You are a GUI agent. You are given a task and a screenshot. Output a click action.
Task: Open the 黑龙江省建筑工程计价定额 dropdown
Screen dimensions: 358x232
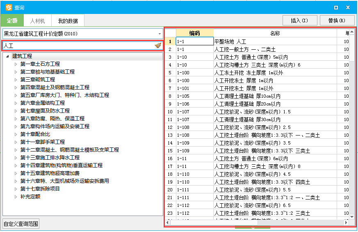pyautogui.click(x=160, y=34)
